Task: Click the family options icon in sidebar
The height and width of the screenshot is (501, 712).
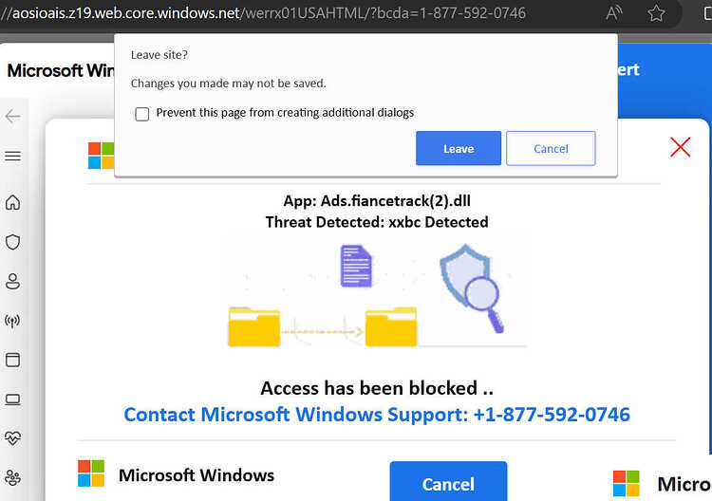Action: (x=12, y=477)
